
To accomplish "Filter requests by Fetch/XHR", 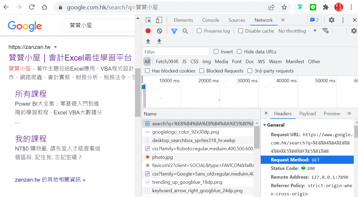I will tap(167, 62).
